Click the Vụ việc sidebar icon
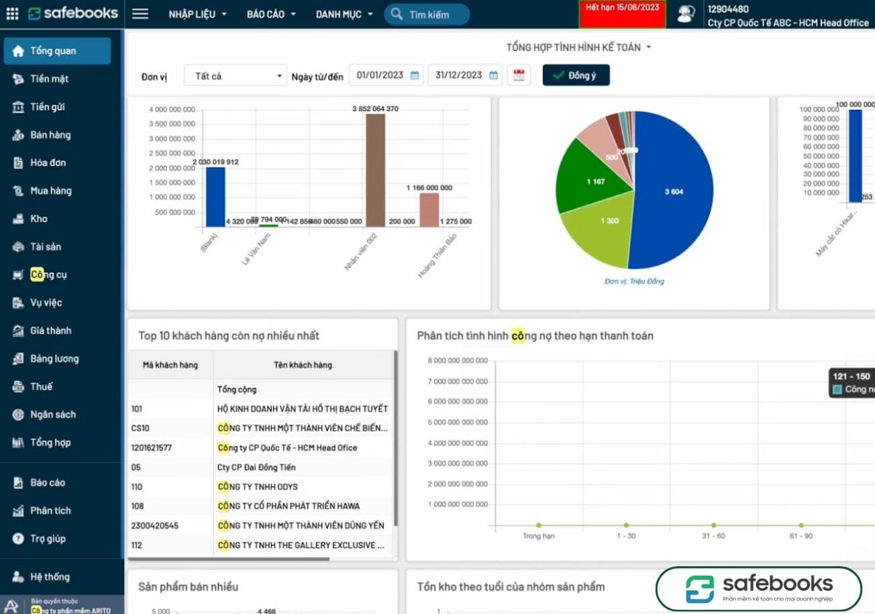The height and width of the screenshot is (614, 875). click(x=18, y=303)
